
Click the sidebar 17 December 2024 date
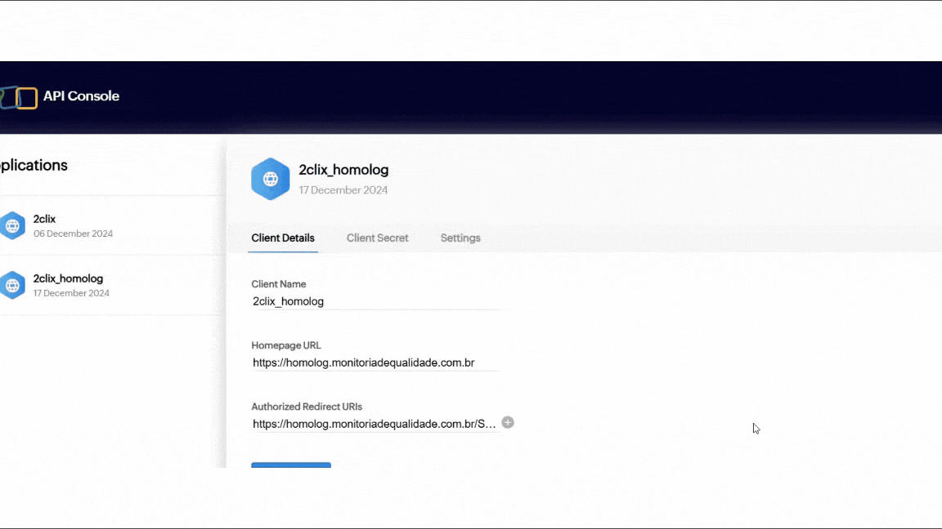click(71, 293)
